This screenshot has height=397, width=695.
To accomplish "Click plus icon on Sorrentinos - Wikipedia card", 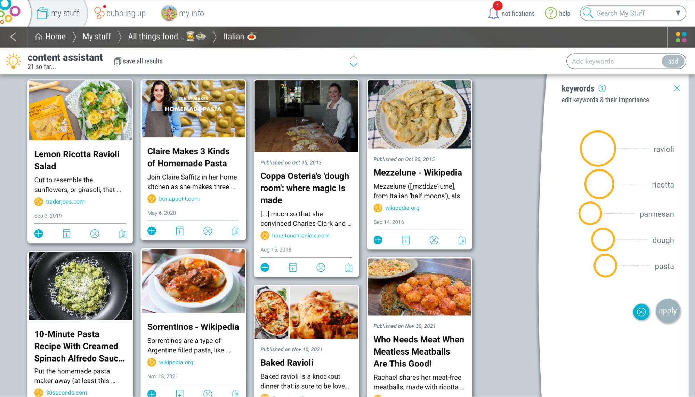I will pyautogui.click(x=152, y=394).
